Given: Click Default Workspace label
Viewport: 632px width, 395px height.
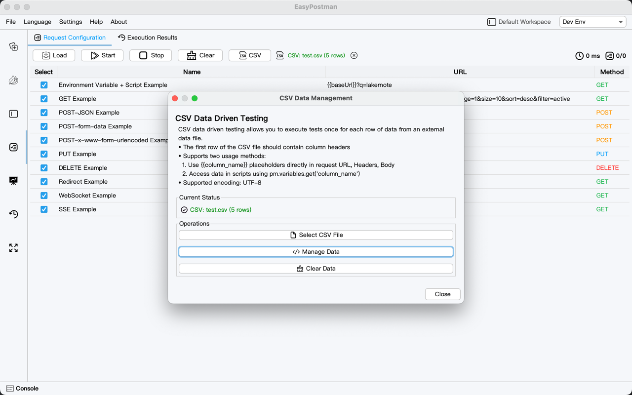Looking at the screenshot, I should (x=524, y=22).
